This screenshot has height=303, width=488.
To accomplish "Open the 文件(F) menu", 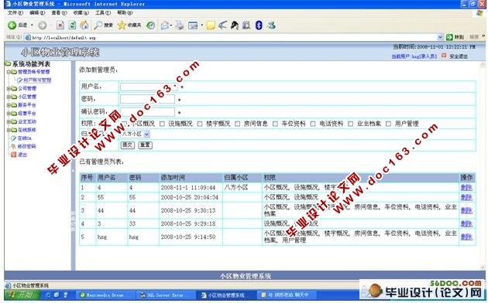I will 15,12.
